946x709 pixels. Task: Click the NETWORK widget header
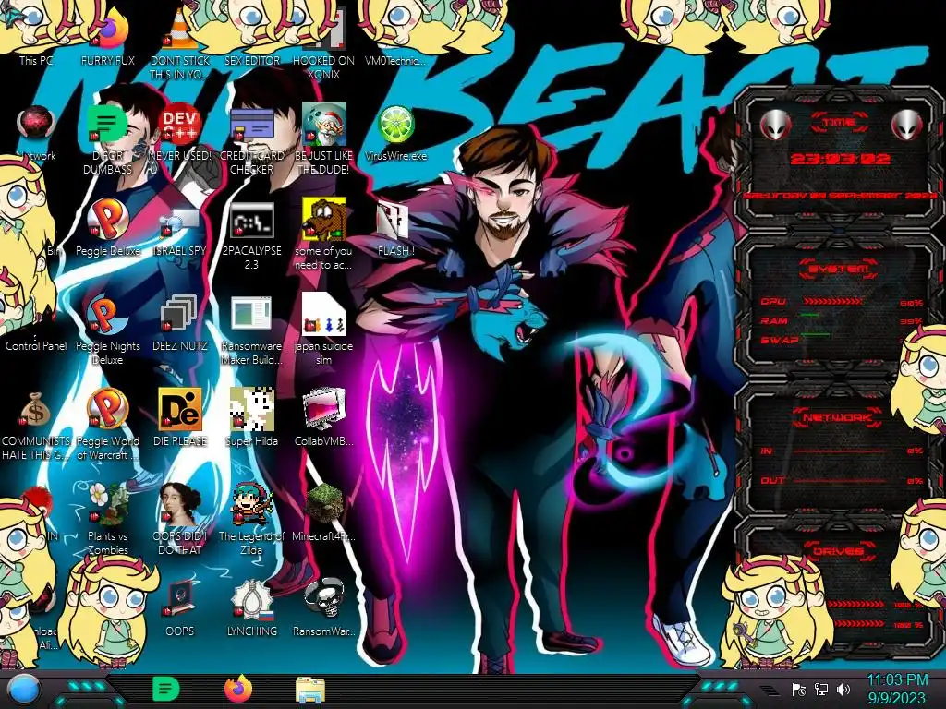[x=839, y=416]
